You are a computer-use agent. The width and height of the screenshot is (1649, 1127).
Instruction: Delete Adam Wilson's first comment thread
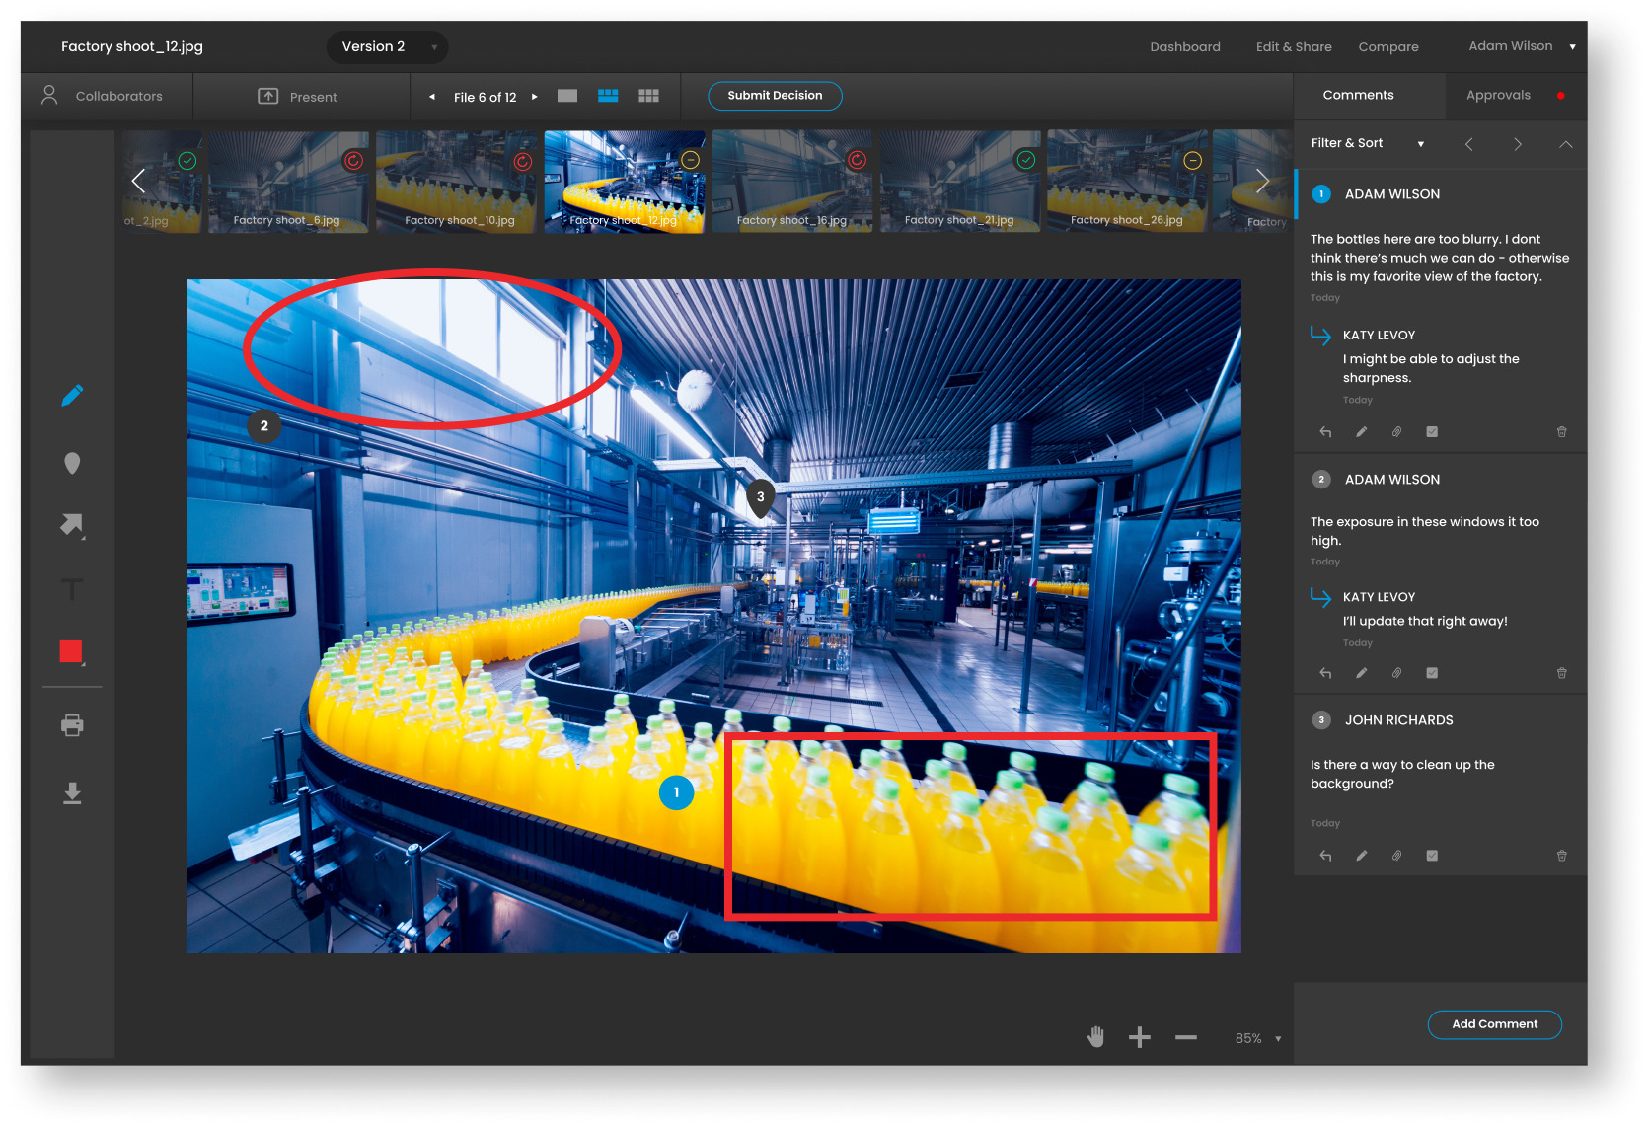click(1561, 432)
